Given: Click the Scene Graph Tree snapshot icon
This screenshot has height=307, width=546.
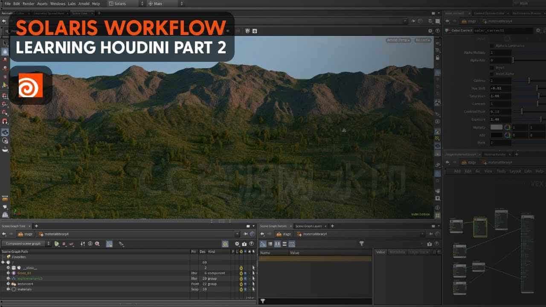Looking at the screenshot, I should 244,244.
